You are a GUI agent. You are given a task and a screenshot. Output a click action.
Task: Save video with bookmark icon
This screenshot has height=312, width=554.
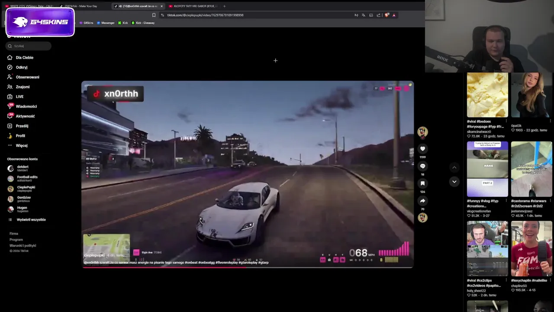pyautogui.click(x=422, y=183)
